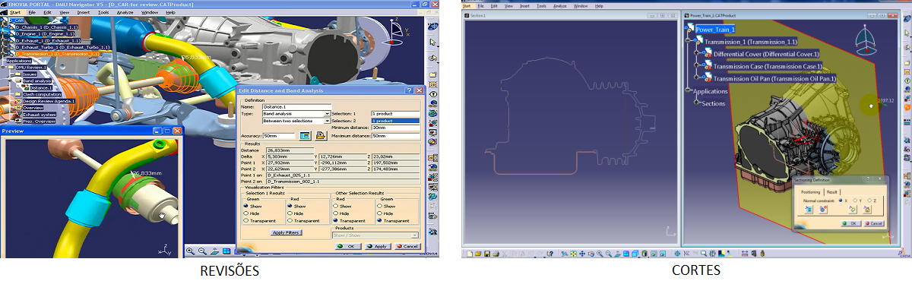Select Hide under Selection 1 Red
The image size is (912, 281).
(290, 213)
